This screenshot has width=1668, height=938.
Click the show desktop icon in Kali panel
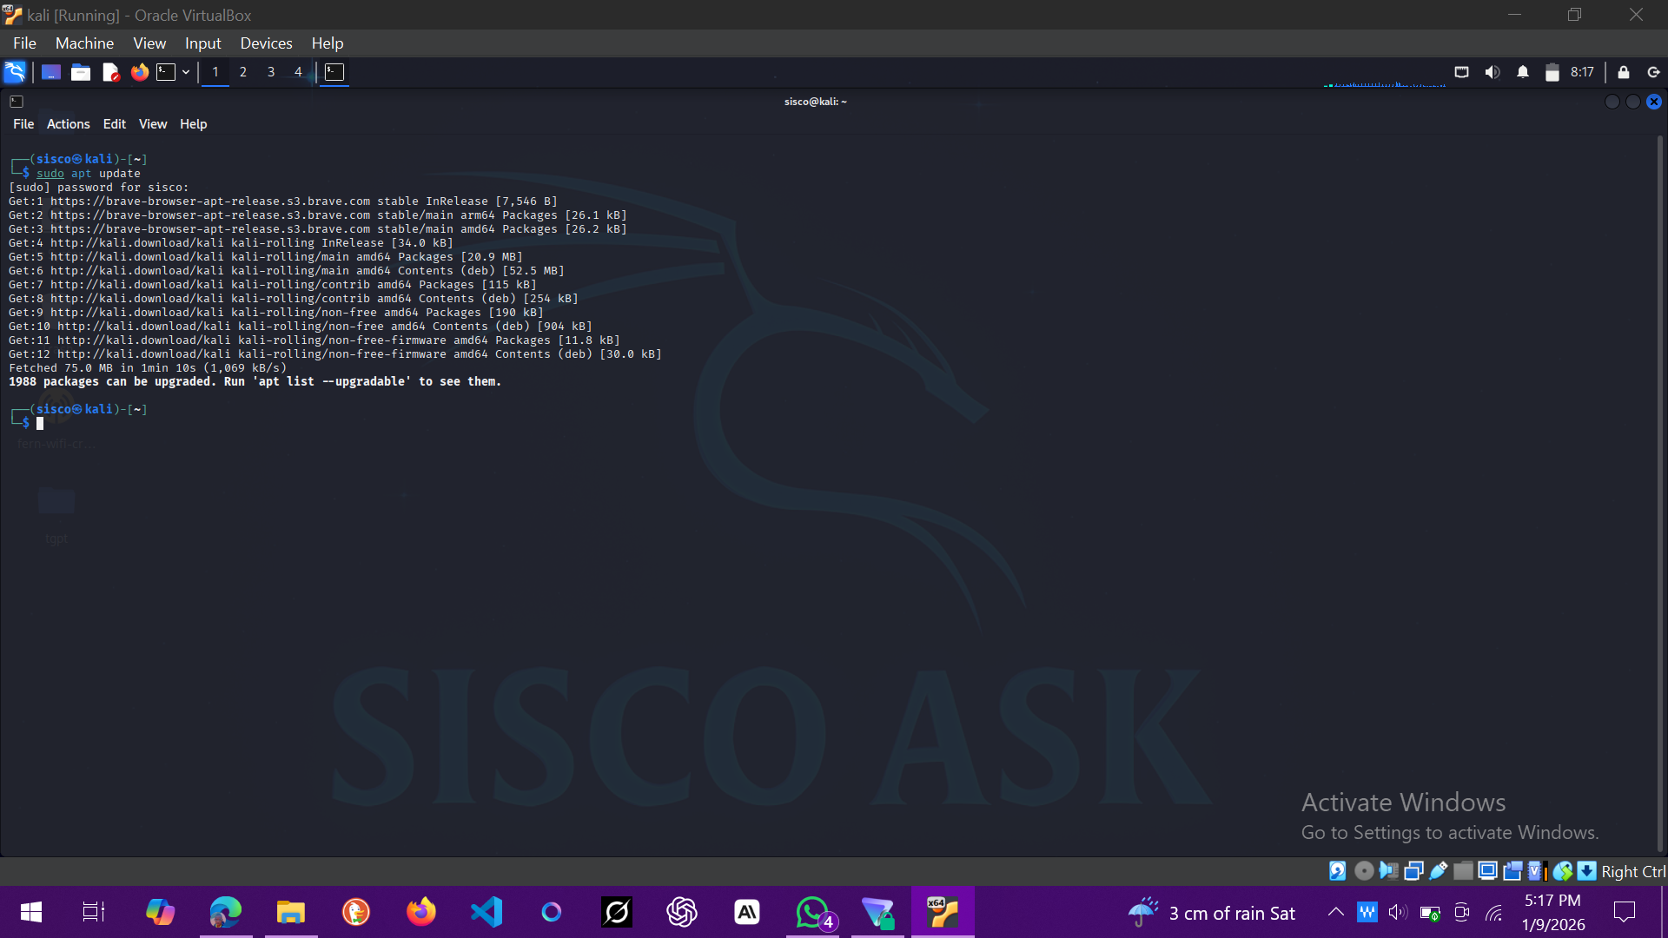click(51, 72)
